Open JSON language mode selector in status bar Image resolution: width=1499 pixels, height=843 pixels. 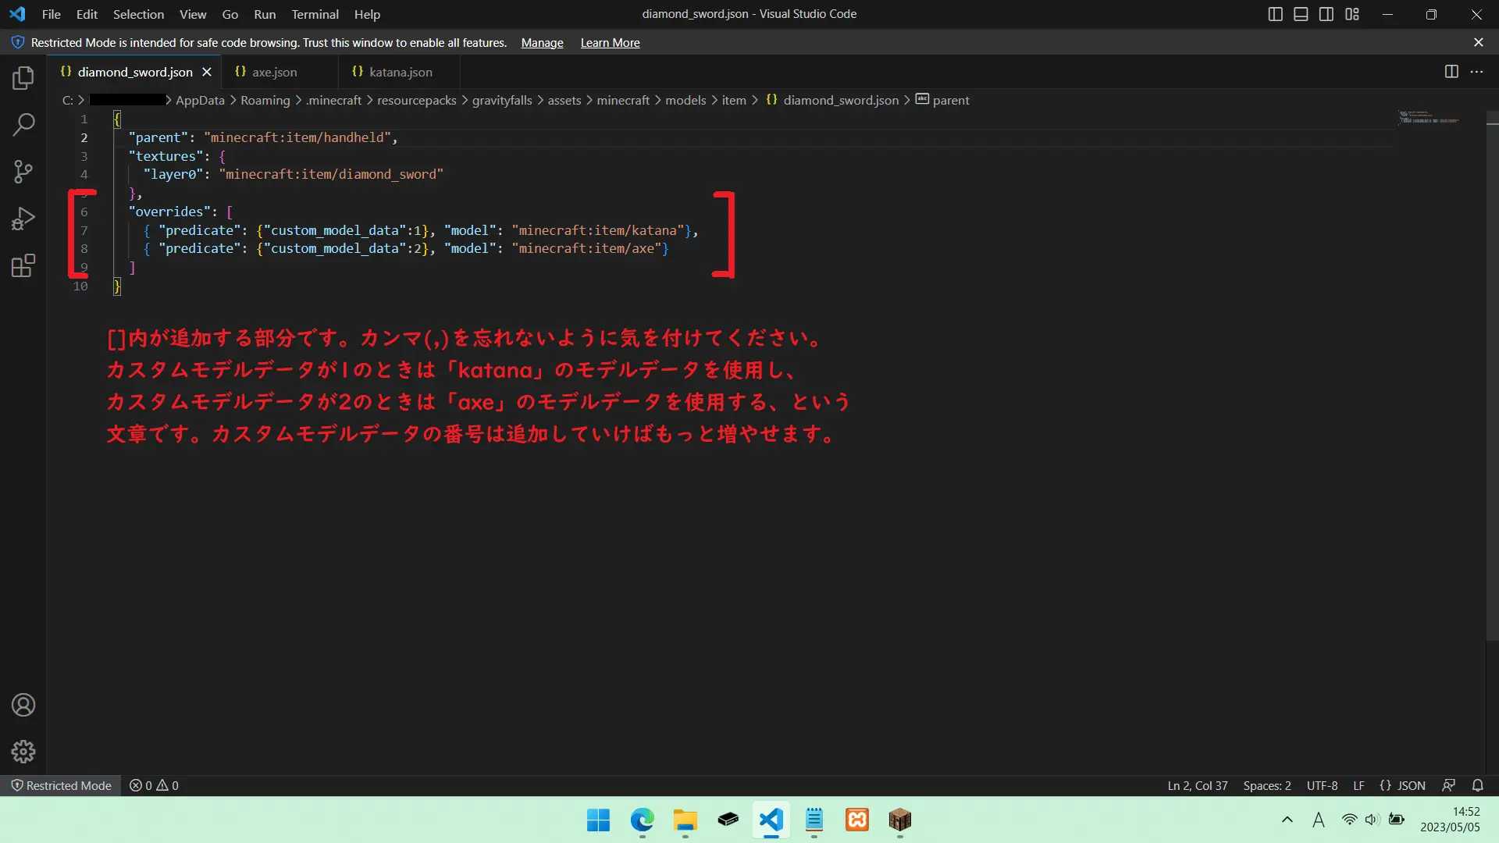click(1402, 785)
